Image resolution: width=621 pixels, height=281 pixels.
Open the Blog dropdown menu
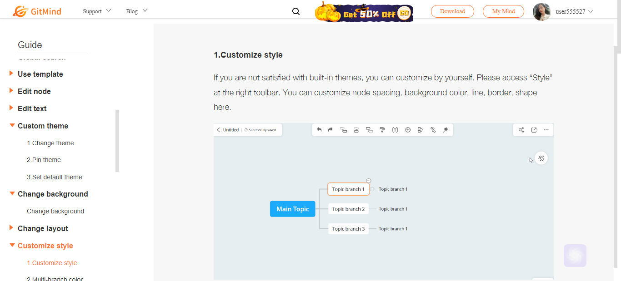tap(136, 11)
